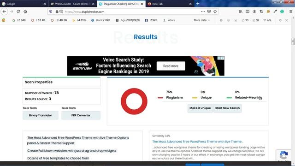Viewport: 295px width, 166px height.
Task: Save page to Pocket
Action: click(x=209, y=12)
